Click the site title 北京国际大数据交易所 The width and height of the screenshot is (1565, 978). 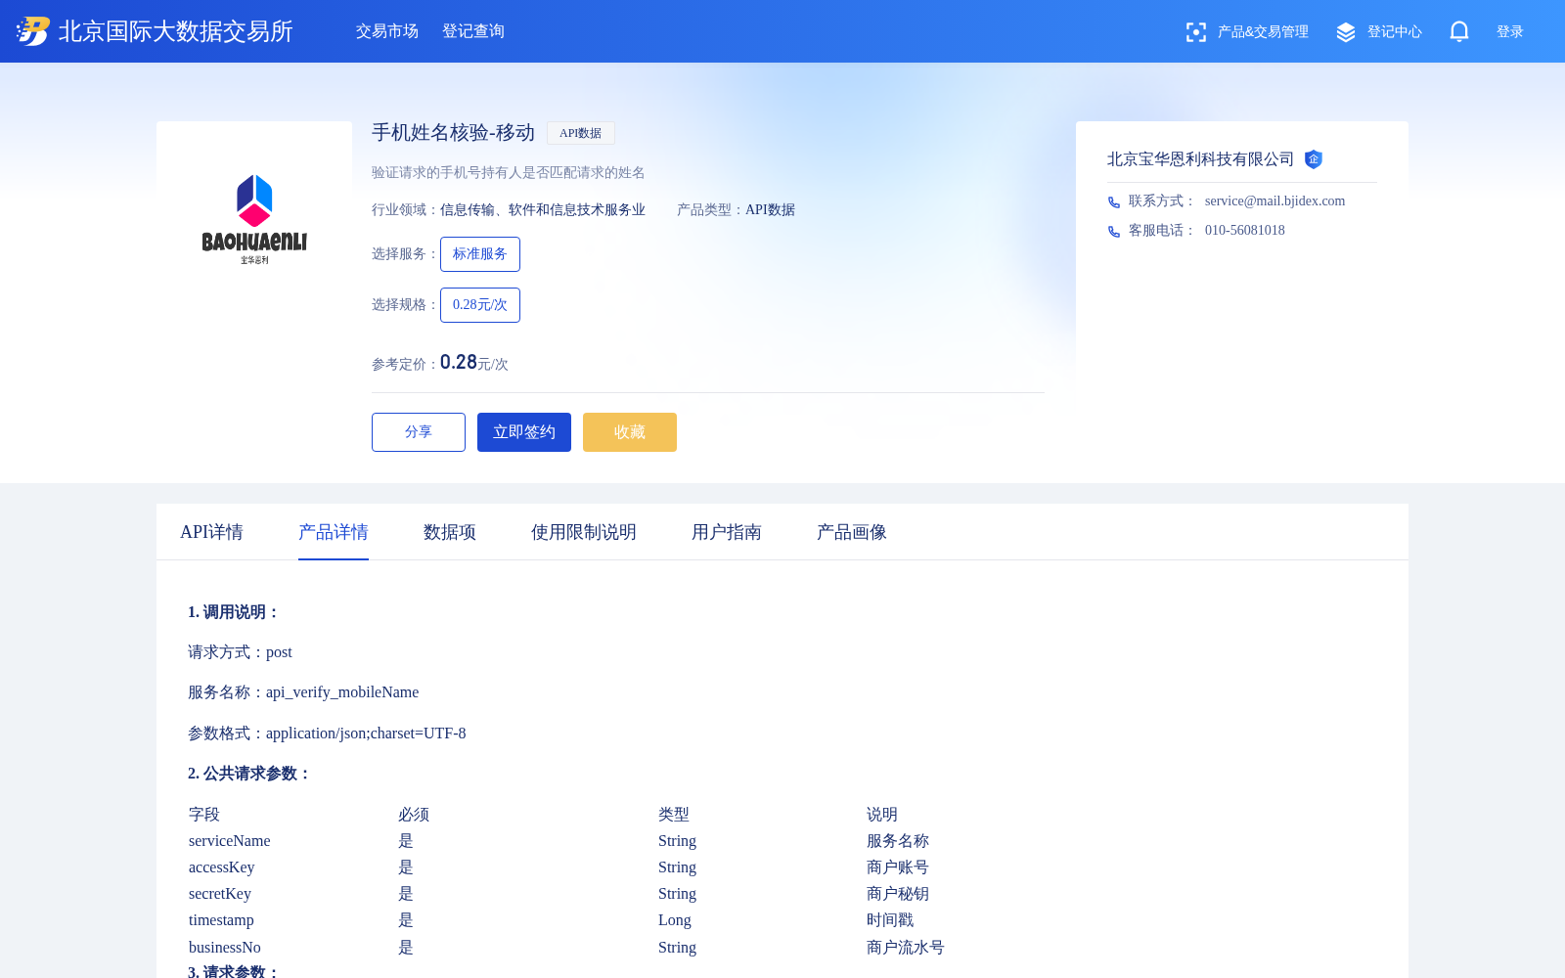point(176,31)
